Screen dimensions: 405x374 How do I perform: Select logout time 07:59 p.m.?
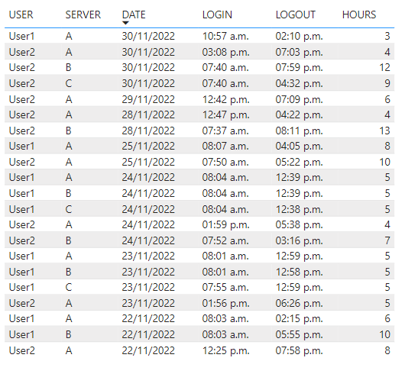[299, 68]
